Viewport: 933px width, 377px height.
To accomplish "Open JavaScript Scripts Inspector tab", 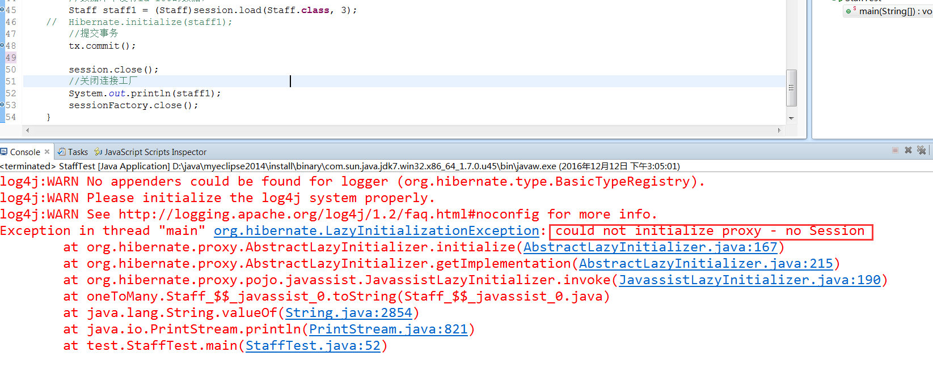I will pos(155,152).
